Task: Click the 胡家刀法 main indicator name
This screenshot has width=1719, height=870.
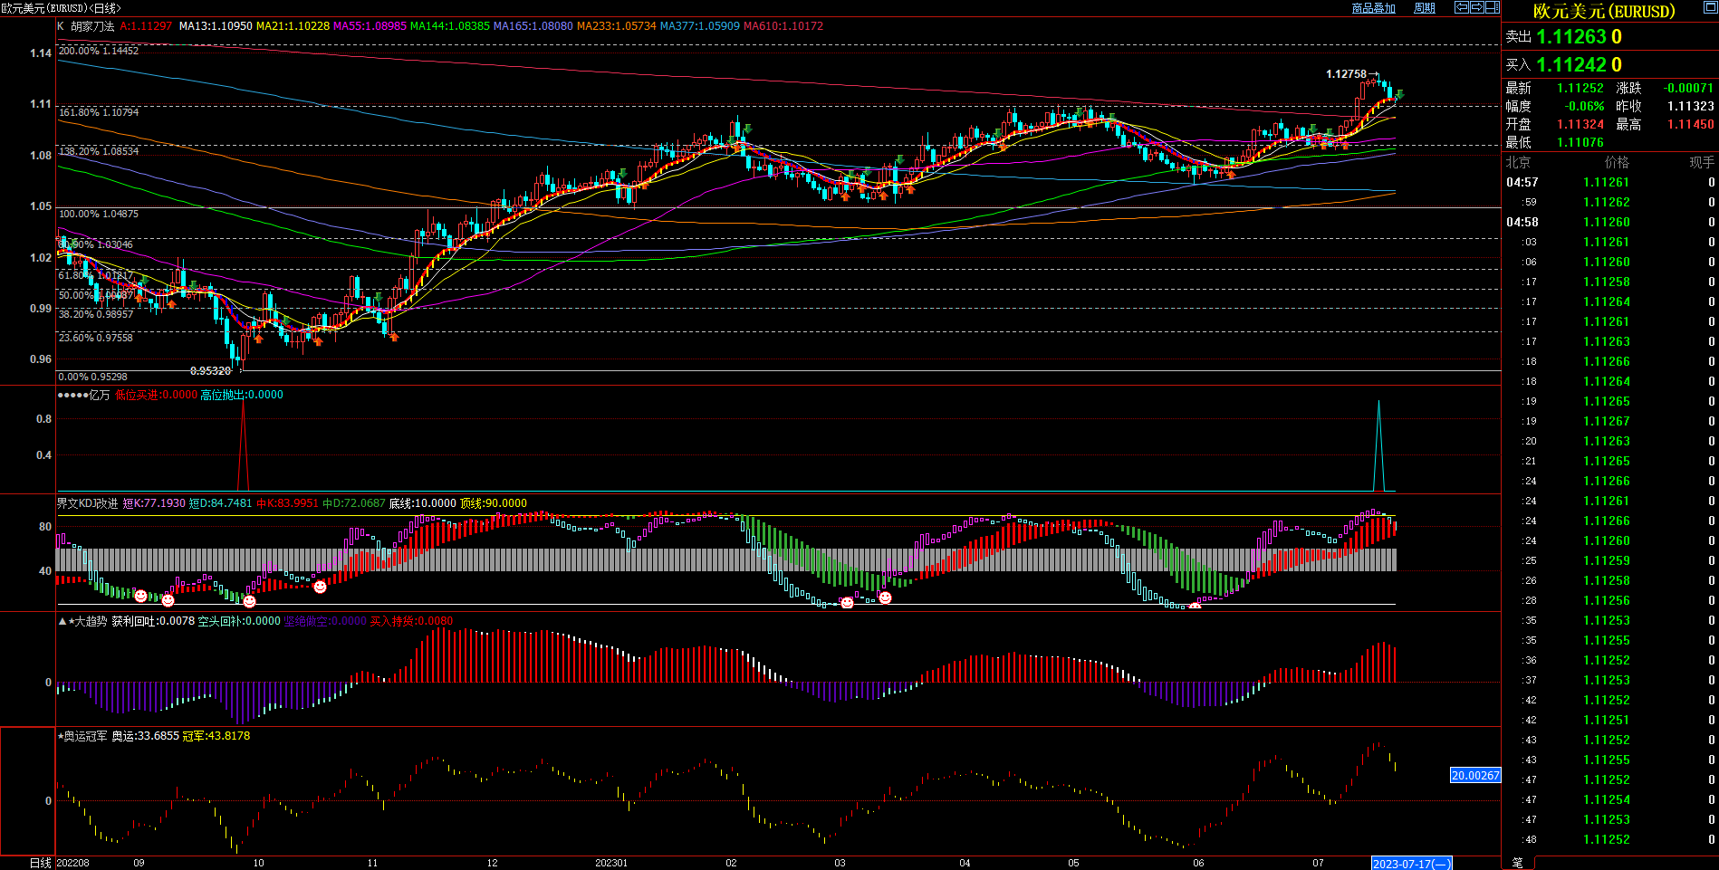Action: click(x=92, y=26)
